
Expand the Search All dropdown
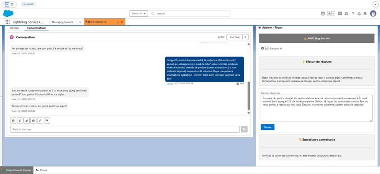(138, 13)
